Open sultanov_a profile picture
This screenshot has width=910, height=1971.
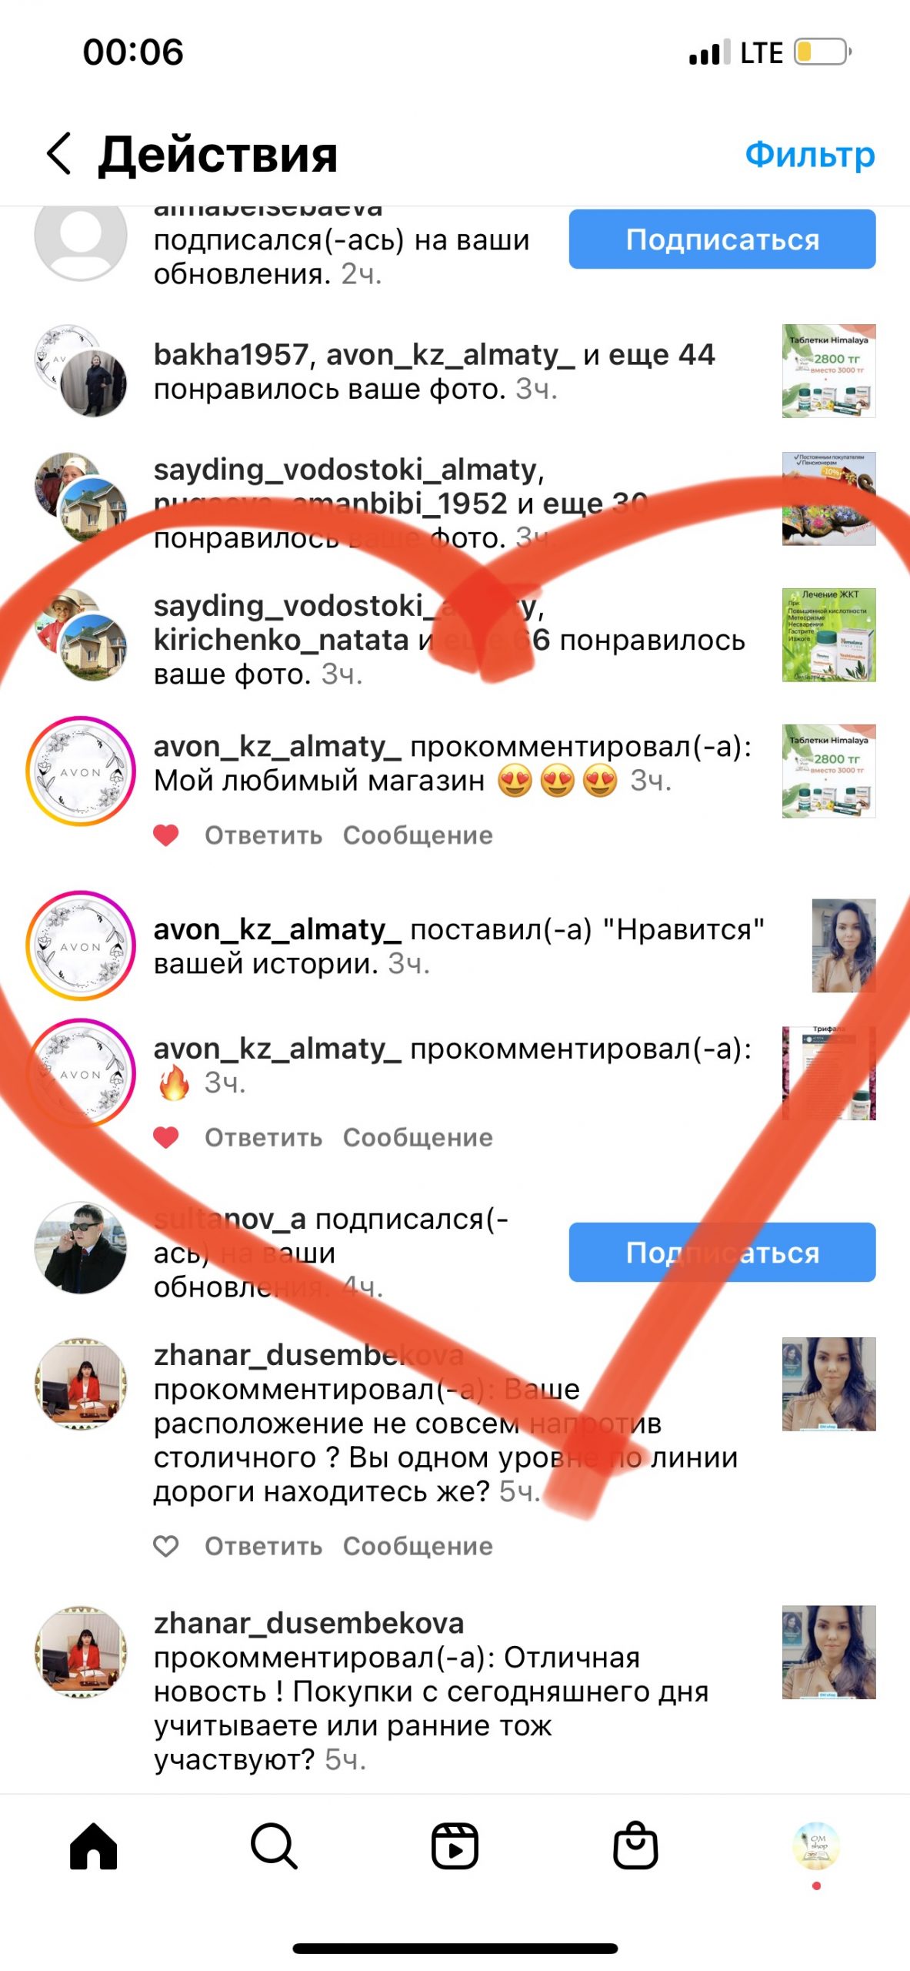81,1248
